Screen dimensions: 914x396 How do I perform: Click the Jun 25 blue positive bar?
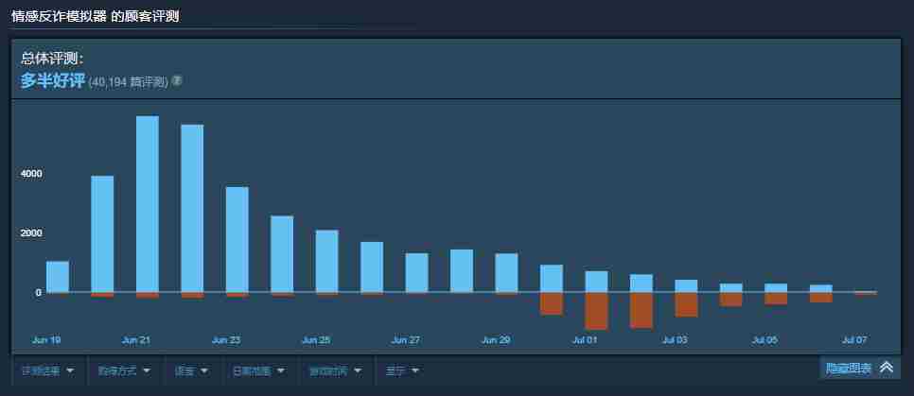[x=326, y=261]
